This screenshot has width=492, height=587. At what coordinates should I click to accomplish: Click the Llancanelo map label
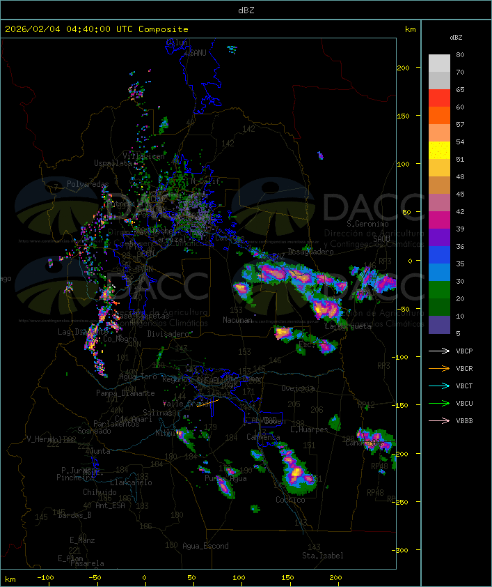131,482
